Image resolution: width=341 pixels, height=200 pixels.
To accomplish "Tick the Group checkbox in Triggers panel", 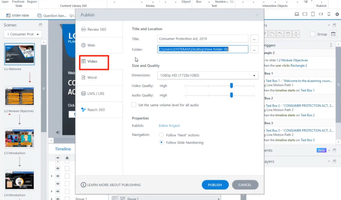I will point(313,34).
